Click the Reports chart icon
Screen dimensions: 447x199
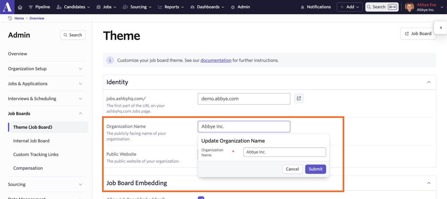[x=160, y=7]
